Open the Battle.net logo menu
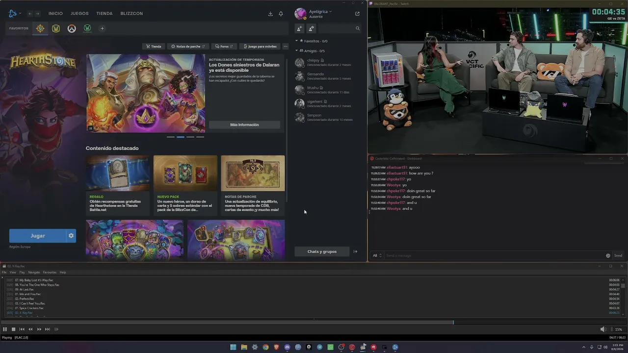The height and width of the screenshot is (353, 628). click(14, 13)
